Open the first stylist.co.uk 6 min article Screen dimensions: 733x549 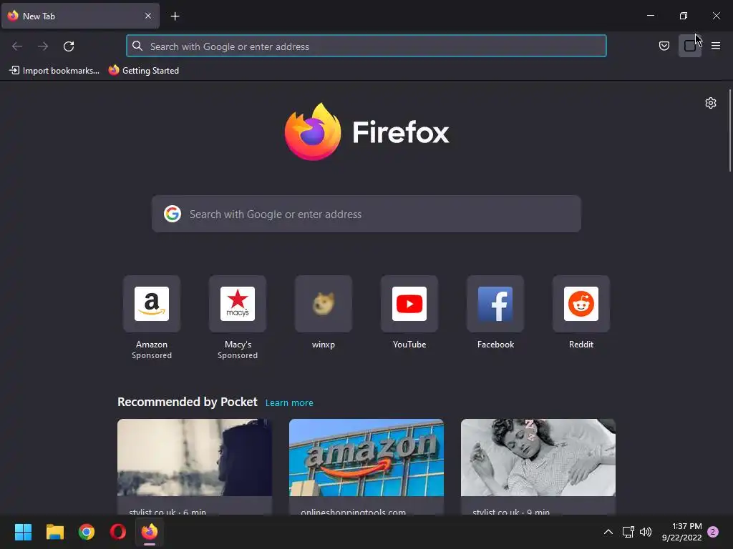click(195, 467)
